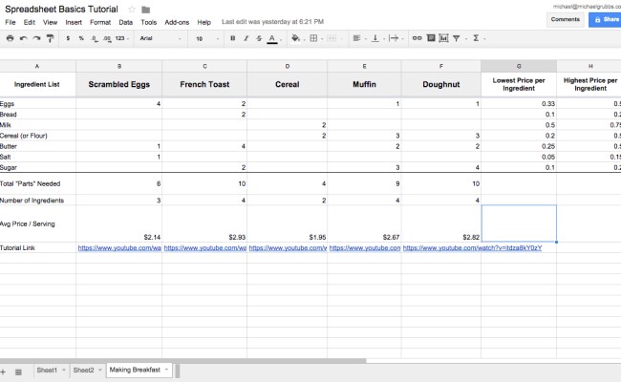This screenshot has height=382, width=621.
Task: Select the Scrambled Eggs header cell
Action: pyautogui.click(x=118, y=84)
